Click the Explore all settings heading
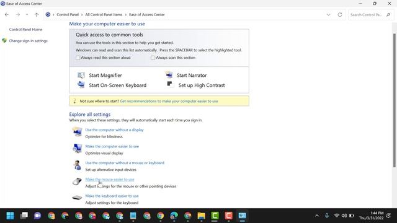 click(90, 114)
